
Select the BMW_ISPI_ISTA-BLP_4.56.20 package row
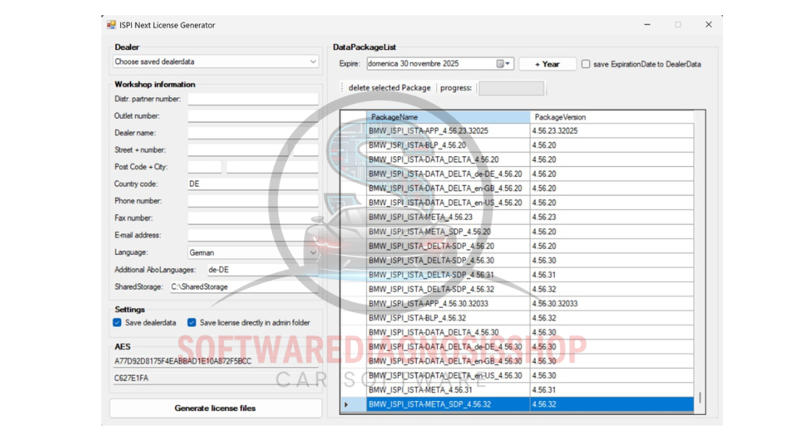[x=429, y=145]
